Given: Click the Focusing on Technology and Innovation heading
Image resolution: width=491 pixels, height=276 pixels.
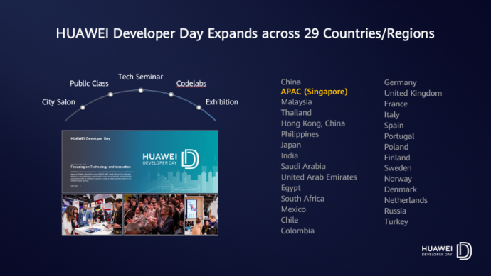Looking at the screenshot, I should pos(101,167).
